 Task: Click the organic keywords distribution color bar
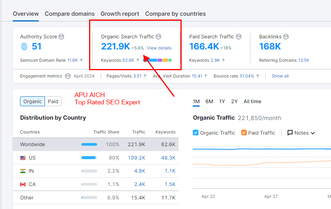[x=157, y=60]
